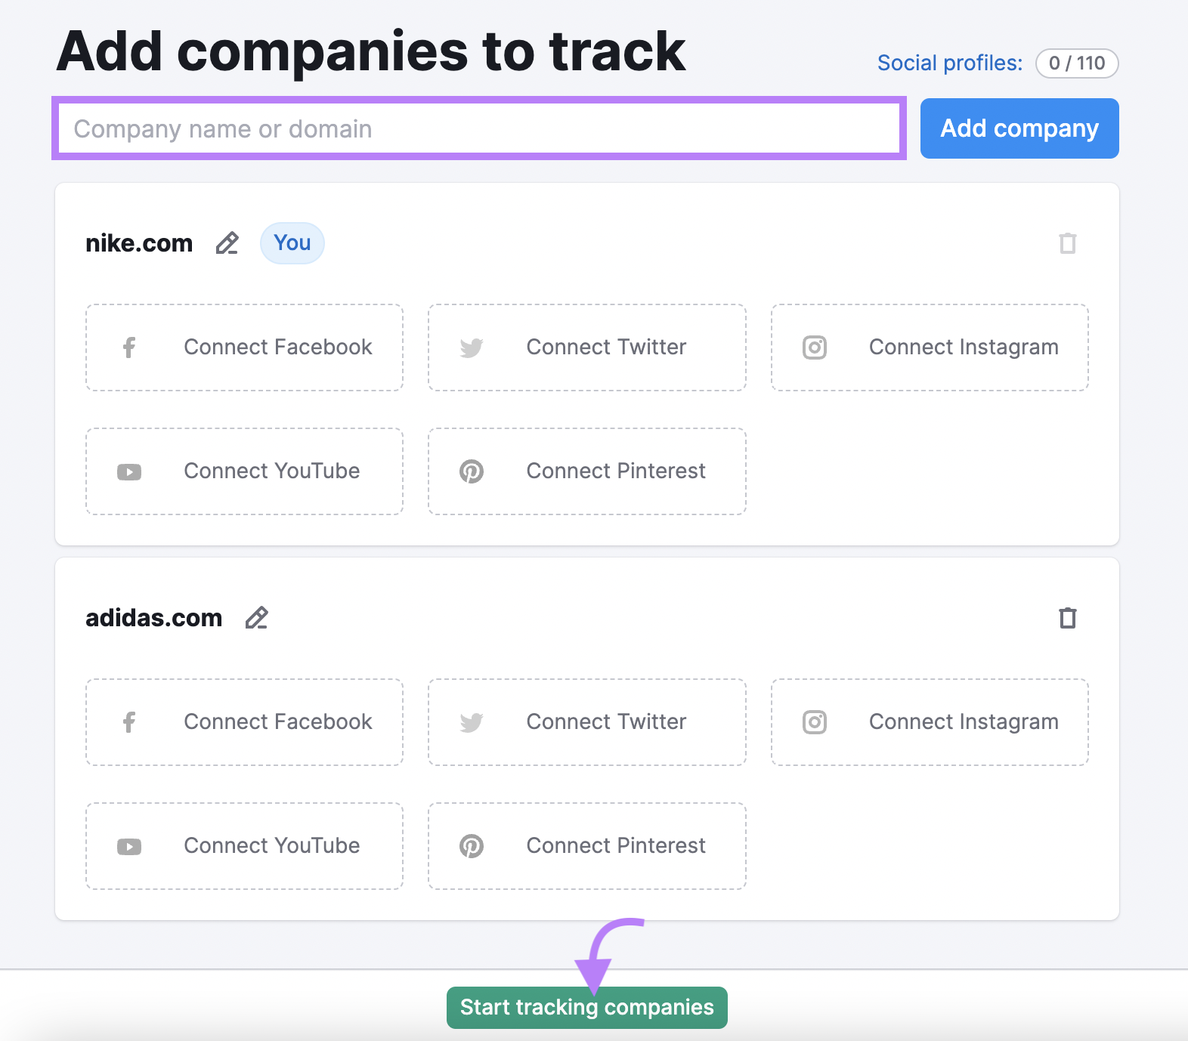Connect Facebook for nike.com
The height and width of the screenshot is (1041, 1188).
[245, 348]
